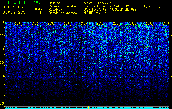The image size is (172, 109).
Task: Select the file name 0509132330.png
Action: coord(14,7)
